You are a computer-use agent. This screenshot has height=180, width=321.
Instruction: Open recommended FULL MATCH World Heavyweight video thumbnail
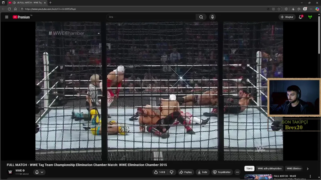pyautogui.click(x=258, y=177)
